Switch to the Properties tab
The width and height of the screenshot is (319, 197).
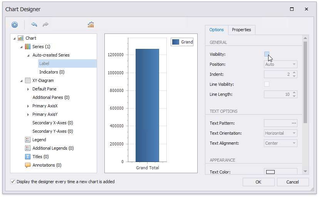pos(241,30)
